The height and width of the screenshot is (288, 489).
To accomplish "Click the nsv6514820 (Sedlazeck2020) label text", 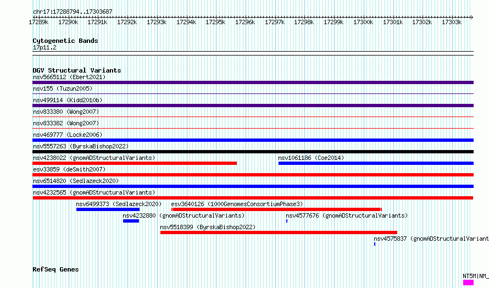I will click(x=76, y=181).
